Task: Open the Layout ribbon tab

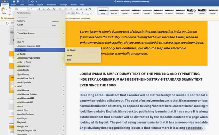Action: click(x=40, y=5)
